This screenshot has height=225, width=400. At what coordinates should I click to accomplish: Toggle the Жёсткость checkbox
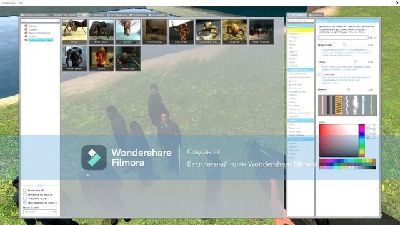pos(319,74)
